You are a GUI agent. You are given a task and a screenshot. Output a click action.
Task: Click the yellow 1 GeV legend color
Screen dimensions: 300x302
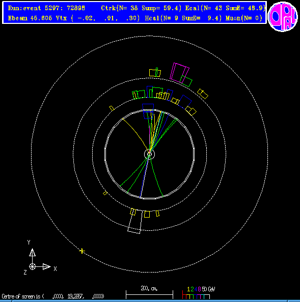(x=188, y=289)
